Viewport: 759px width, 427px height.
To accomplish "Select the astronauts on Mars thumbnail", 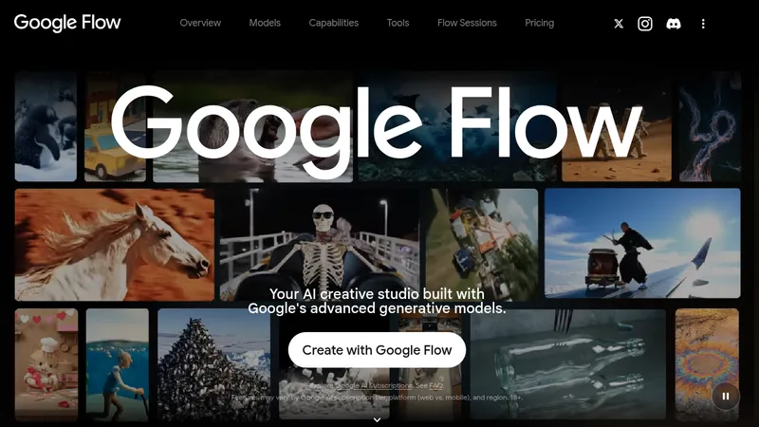I will click(x=617, y=127).
